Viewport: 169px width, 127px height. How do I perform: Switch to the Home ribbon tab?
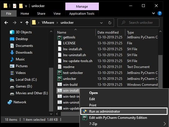[25, 14]
